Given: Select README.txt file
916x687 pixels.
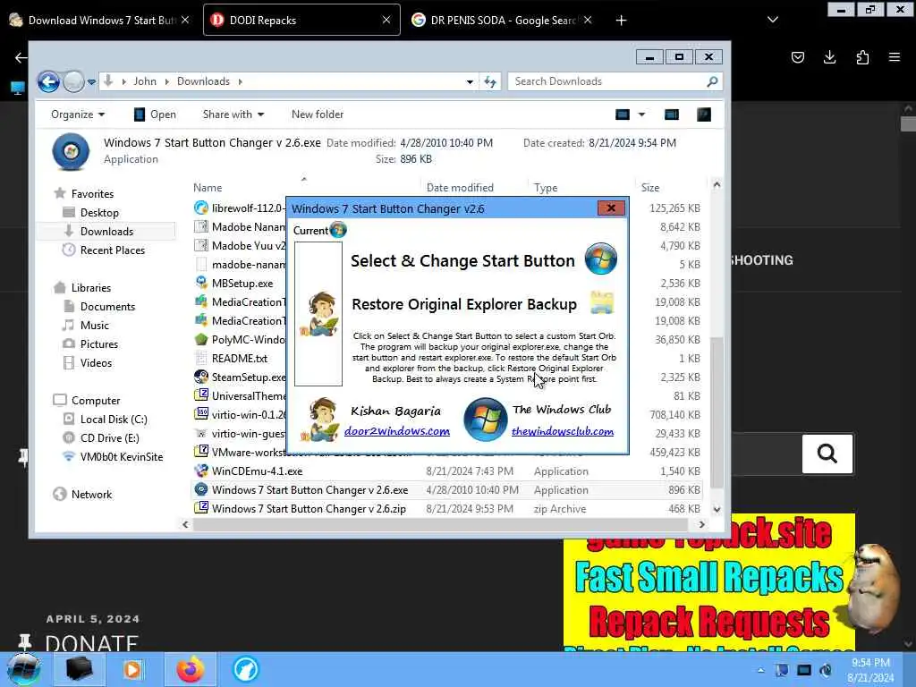Looking at the screenshot, I should click(x=240, y=358).
